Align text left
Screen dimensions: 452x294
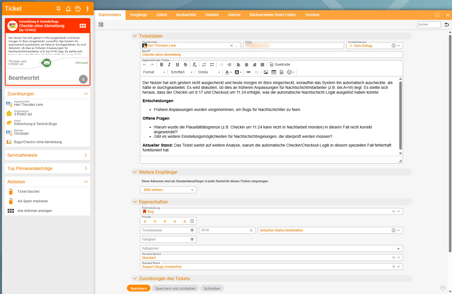[x=239, y=65]
